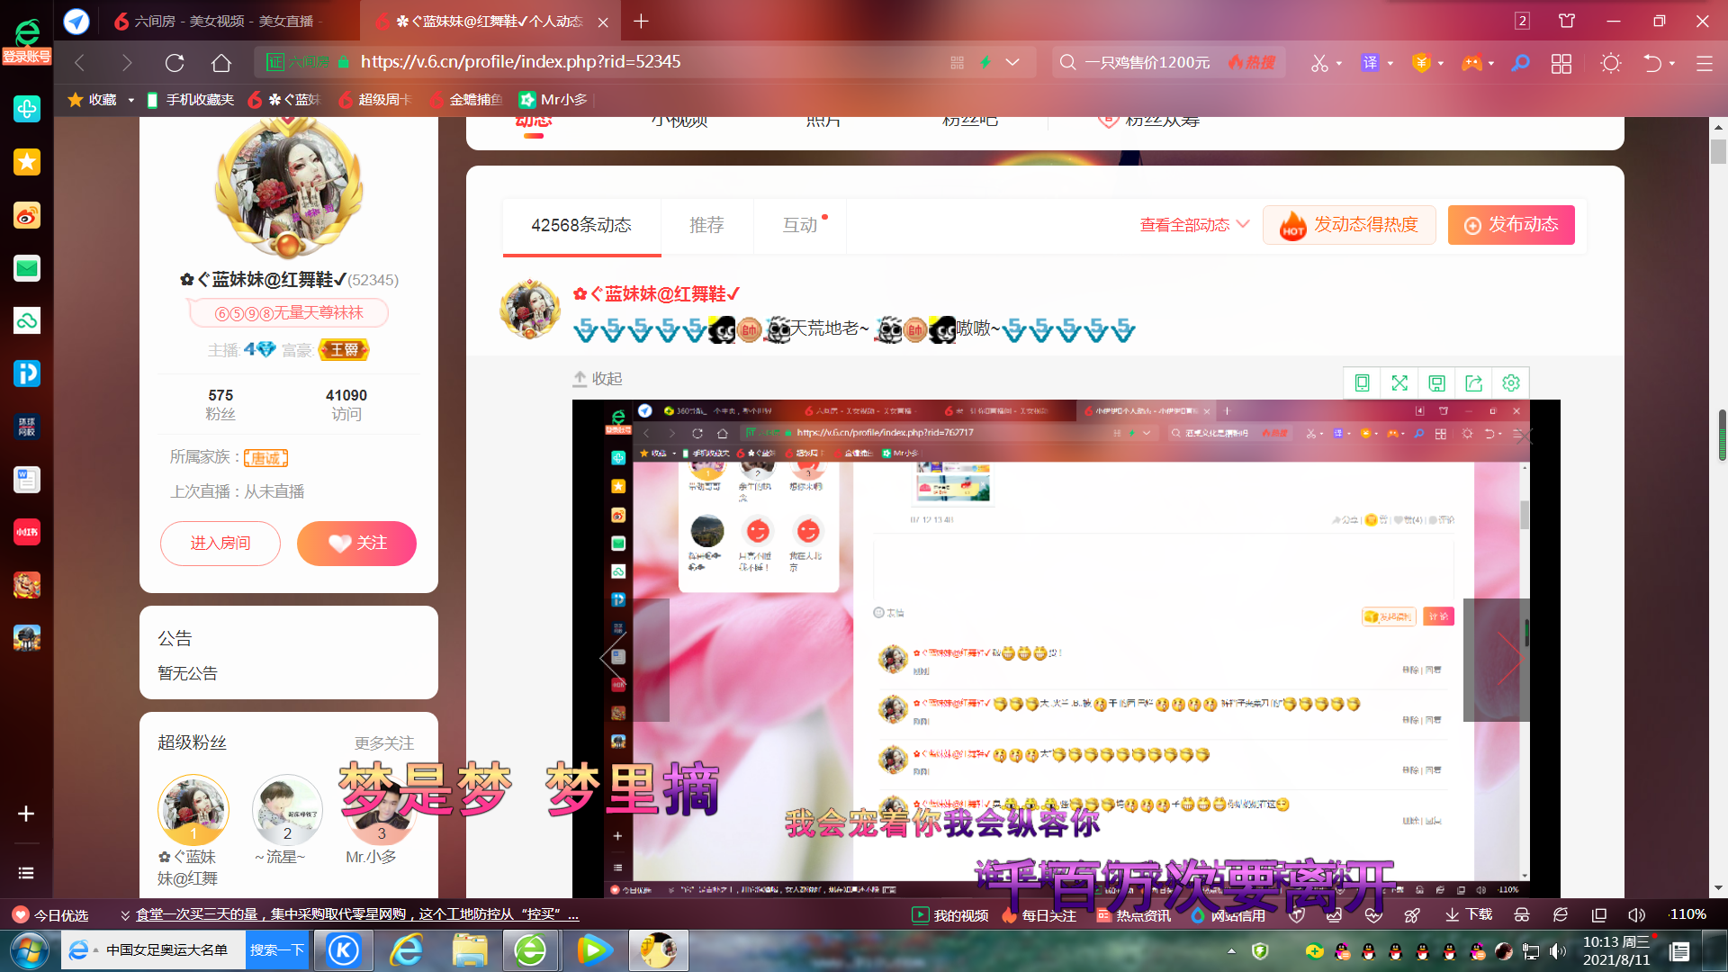This screenshot has height=972, width=1728.
Task: Expand 今日优选 news chevron in status bar
Action: coord(125,915)
